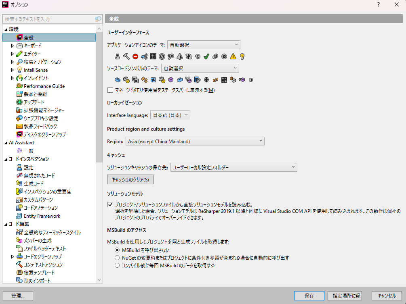Click the tree scrollbar up arrow

pyautogui.click(x=99, y=28)
